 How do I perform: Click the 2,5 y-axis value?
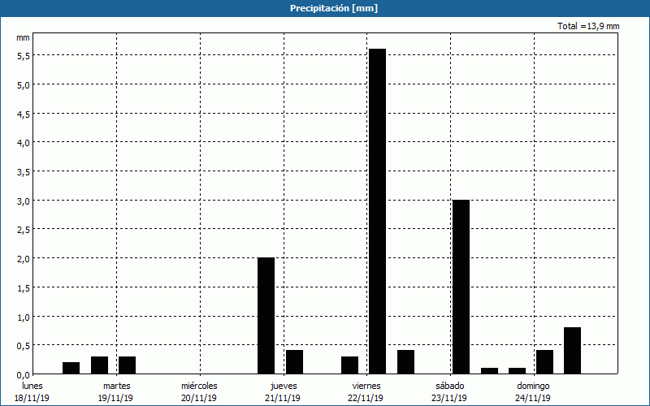point(24,230)
